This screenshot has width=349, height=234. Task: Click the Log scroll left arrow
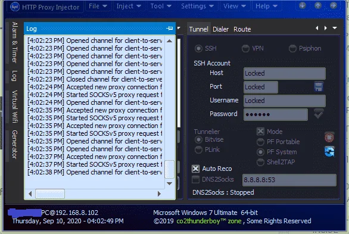tap(30, 194)
